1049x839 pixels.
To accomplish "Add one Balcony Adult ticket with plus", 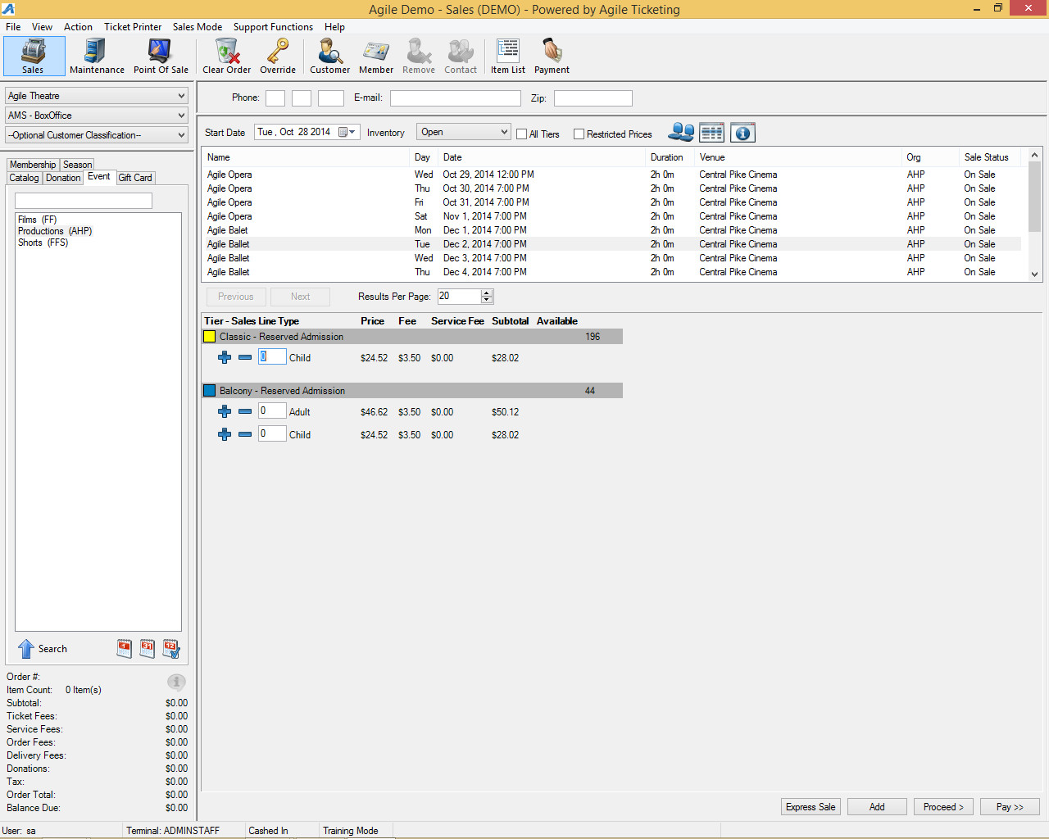I will pos(225,411).
